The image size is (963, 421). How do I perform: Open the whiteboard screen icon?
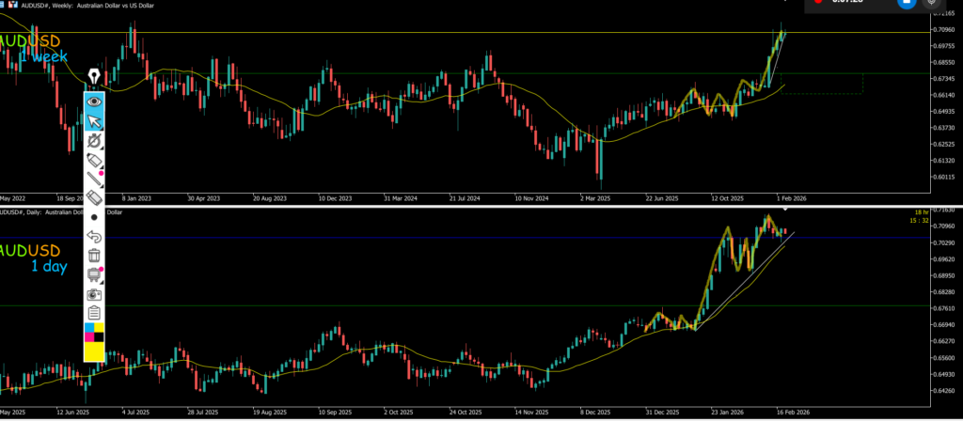click(94, 274)
